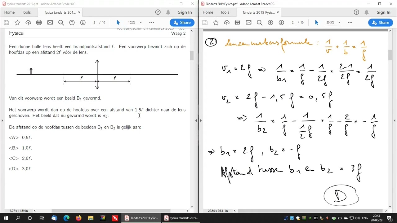Screen dimensions: 397x223
Task: Switch to fysica tandarts 2019... taskbar button
Action: pos(181,218)
